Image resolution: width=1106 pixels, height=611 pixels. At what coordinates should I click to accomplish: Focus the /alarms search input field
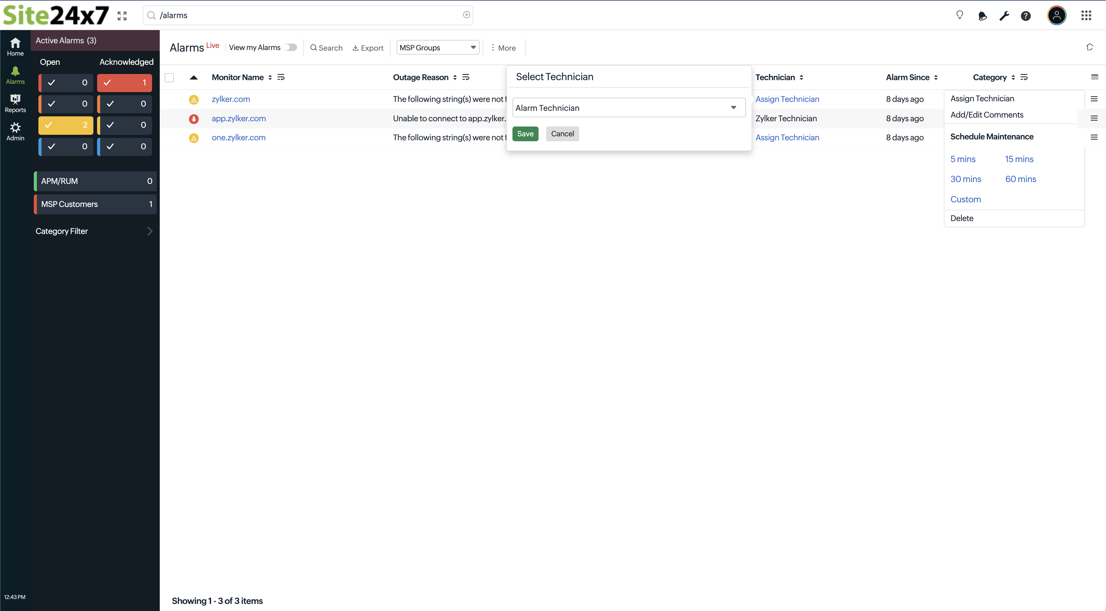pos(308,15)
